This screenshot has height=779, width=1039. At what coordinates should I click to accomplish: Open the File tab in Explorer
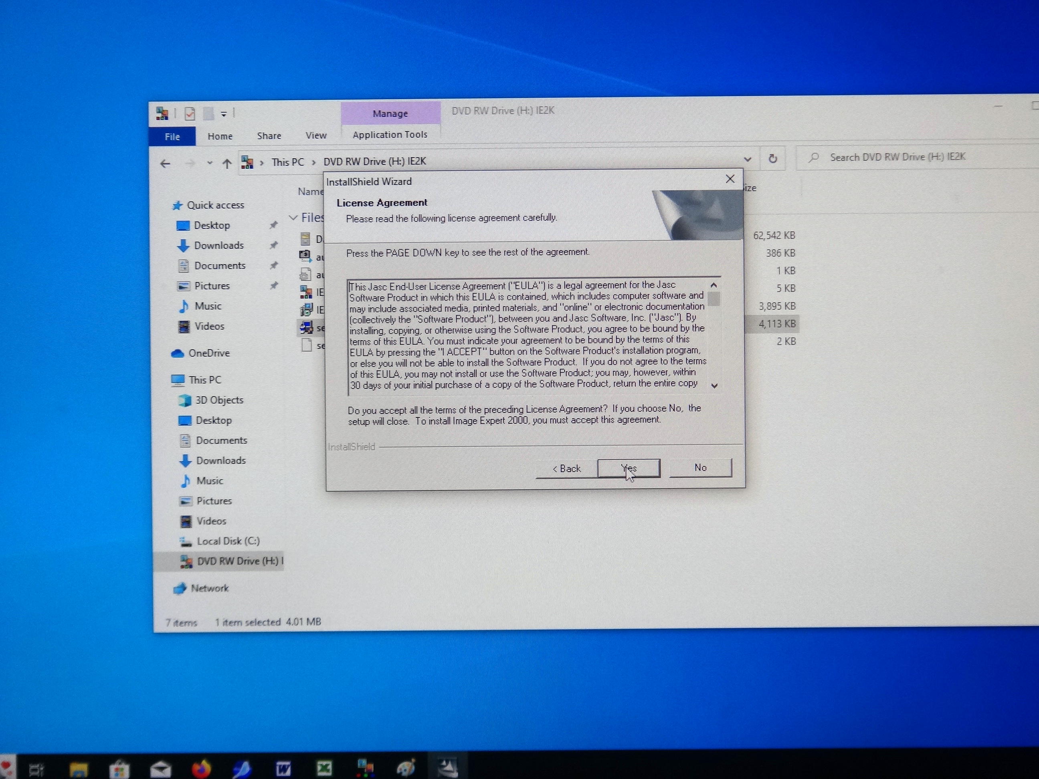tap(172, 137)
